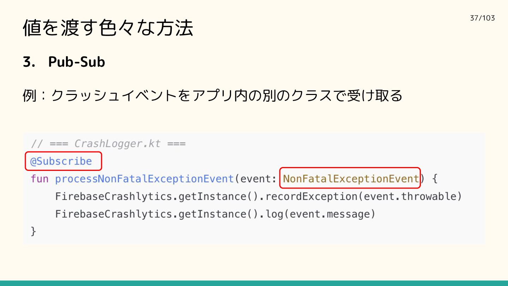Click the red-boxed NonFatalExceptionEvent type

click(350, 178)
